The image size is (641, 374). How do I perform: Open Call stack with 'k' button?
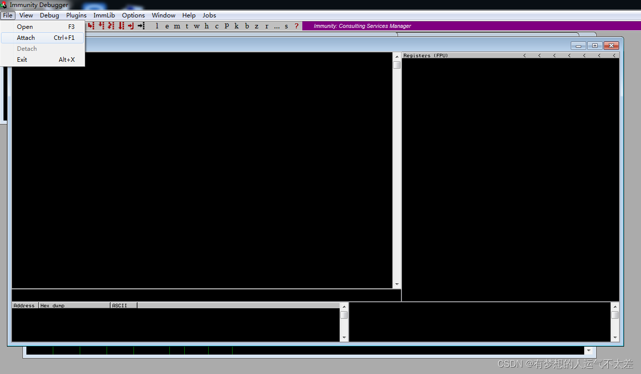click(x=237, y=26)
